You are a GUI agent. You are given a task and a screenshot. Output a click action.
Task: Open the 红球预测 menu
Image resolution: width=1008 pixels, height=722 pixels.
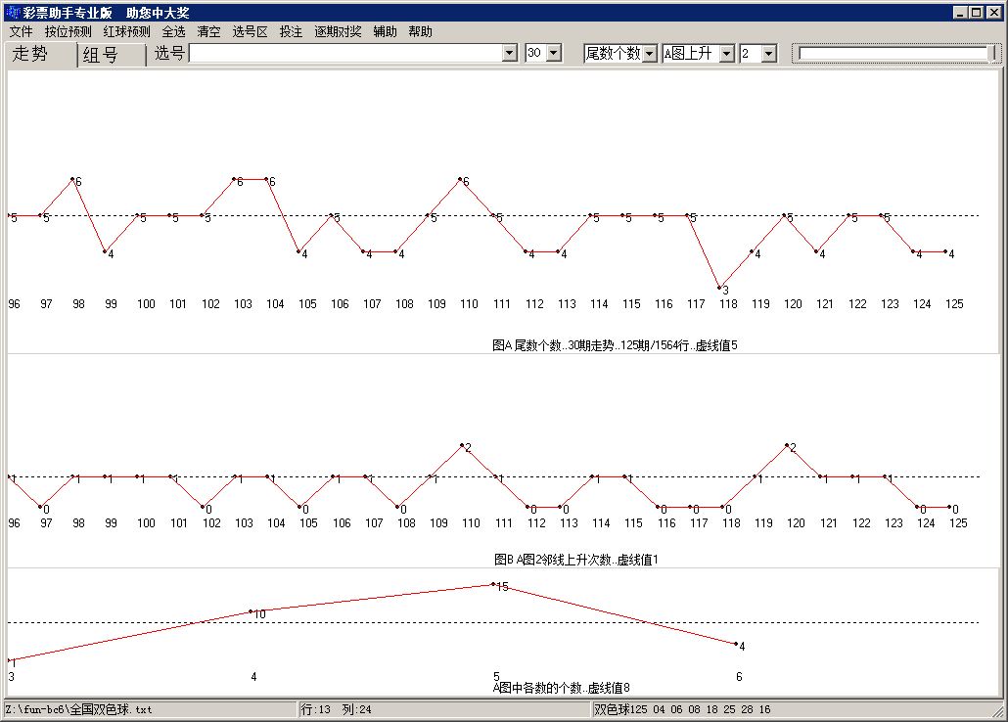point(126,31)
